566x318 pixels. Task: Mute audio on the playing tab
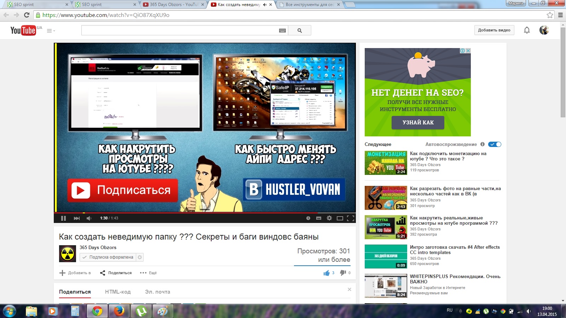pyautogui.click(x=265, y=5)
